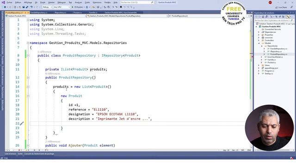Click the Save All icon
This screenshot has height=166, width=296.
point(27,7)
